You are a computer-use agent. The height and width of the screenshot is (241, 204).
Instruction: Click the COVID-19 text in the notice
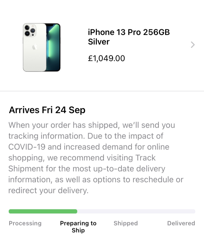tap(27, 147)
